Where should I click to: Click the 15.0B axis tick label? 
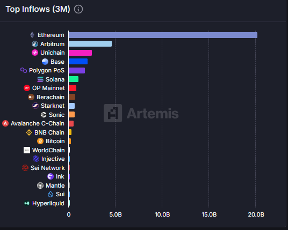pyautogui.click(x=209, y=214)
